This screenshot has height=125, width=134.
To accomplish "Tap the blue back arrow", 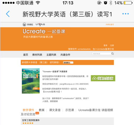I will (8, 14).
